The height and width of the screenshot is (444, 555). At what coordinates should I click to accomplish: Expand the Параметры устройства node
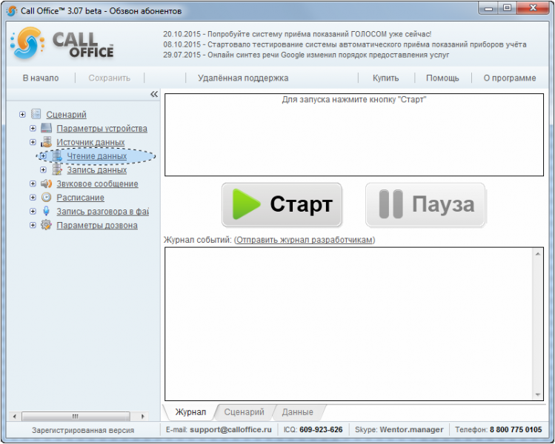[33, 128]
